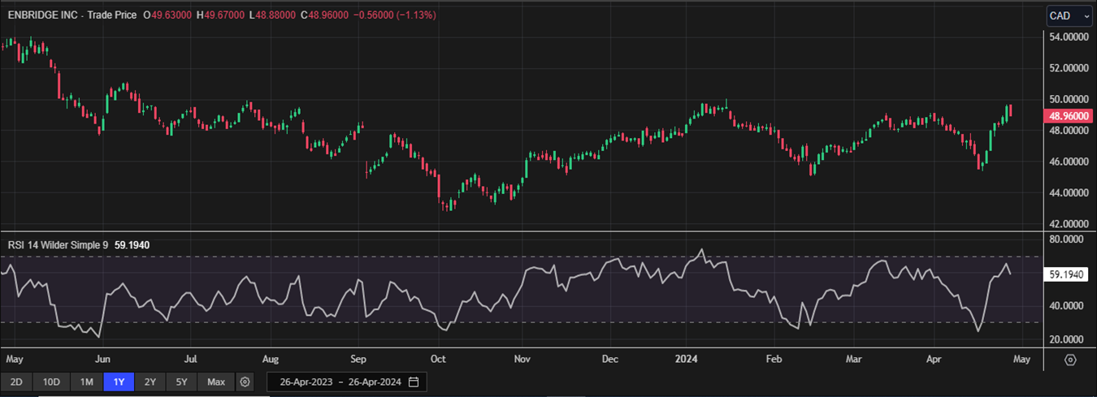This screenshot has width=1097, height=397.
Task: Choose the 1M time range
Action: [x=86, y=382]
